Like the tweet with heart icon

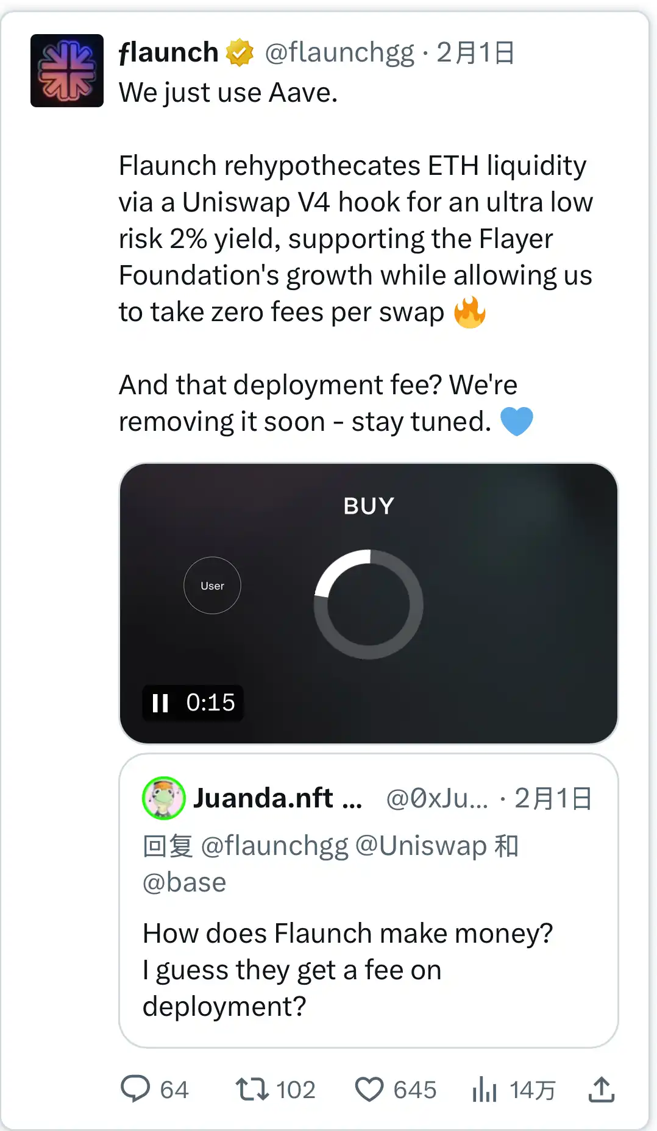pyautogui.click(x=369, y=1089)
